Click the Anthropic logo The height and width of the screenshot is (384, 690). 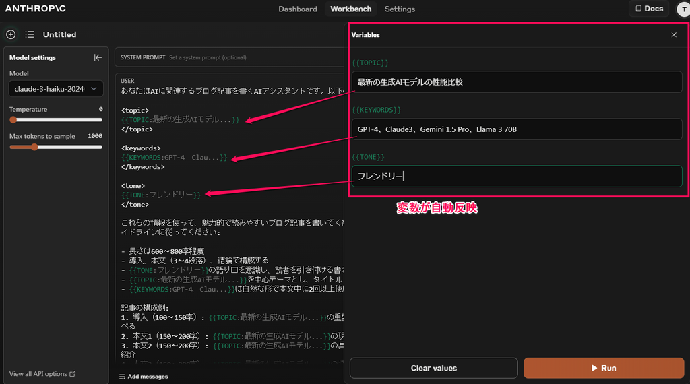tap(36, 9)
